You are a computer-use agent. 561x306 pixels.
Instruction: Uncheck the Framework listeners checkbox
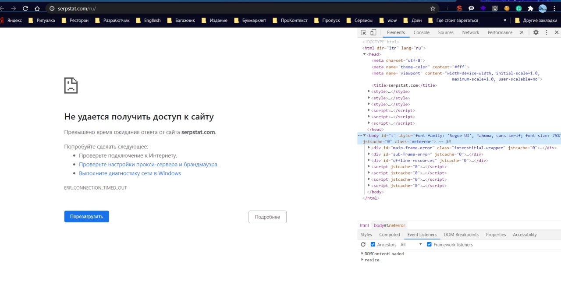pyautogui.click(x=430, y=245)
